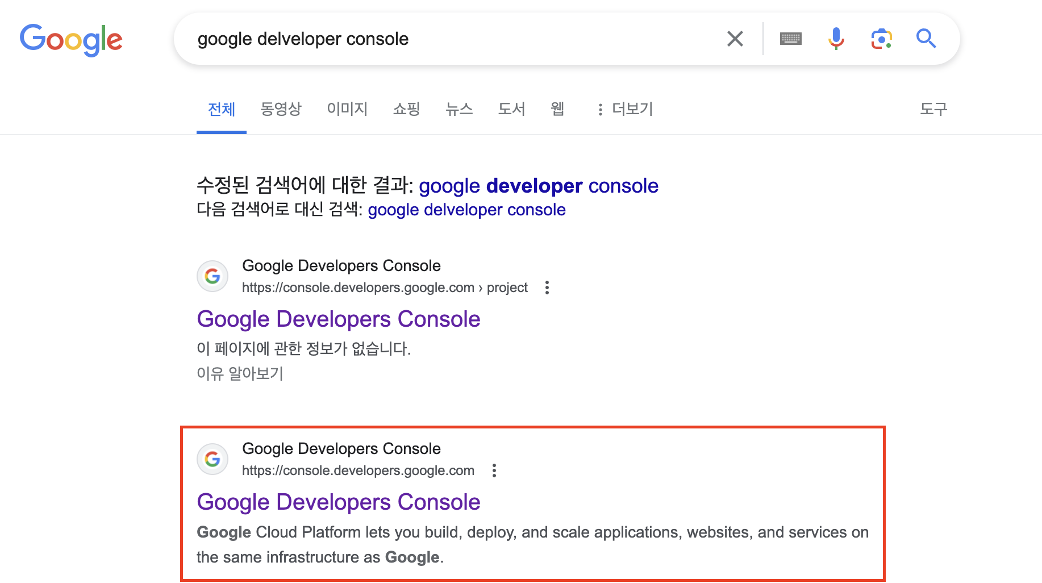Open three-dot menu beside the project URL
The image size is (1042, 583).
pos(547,288)
